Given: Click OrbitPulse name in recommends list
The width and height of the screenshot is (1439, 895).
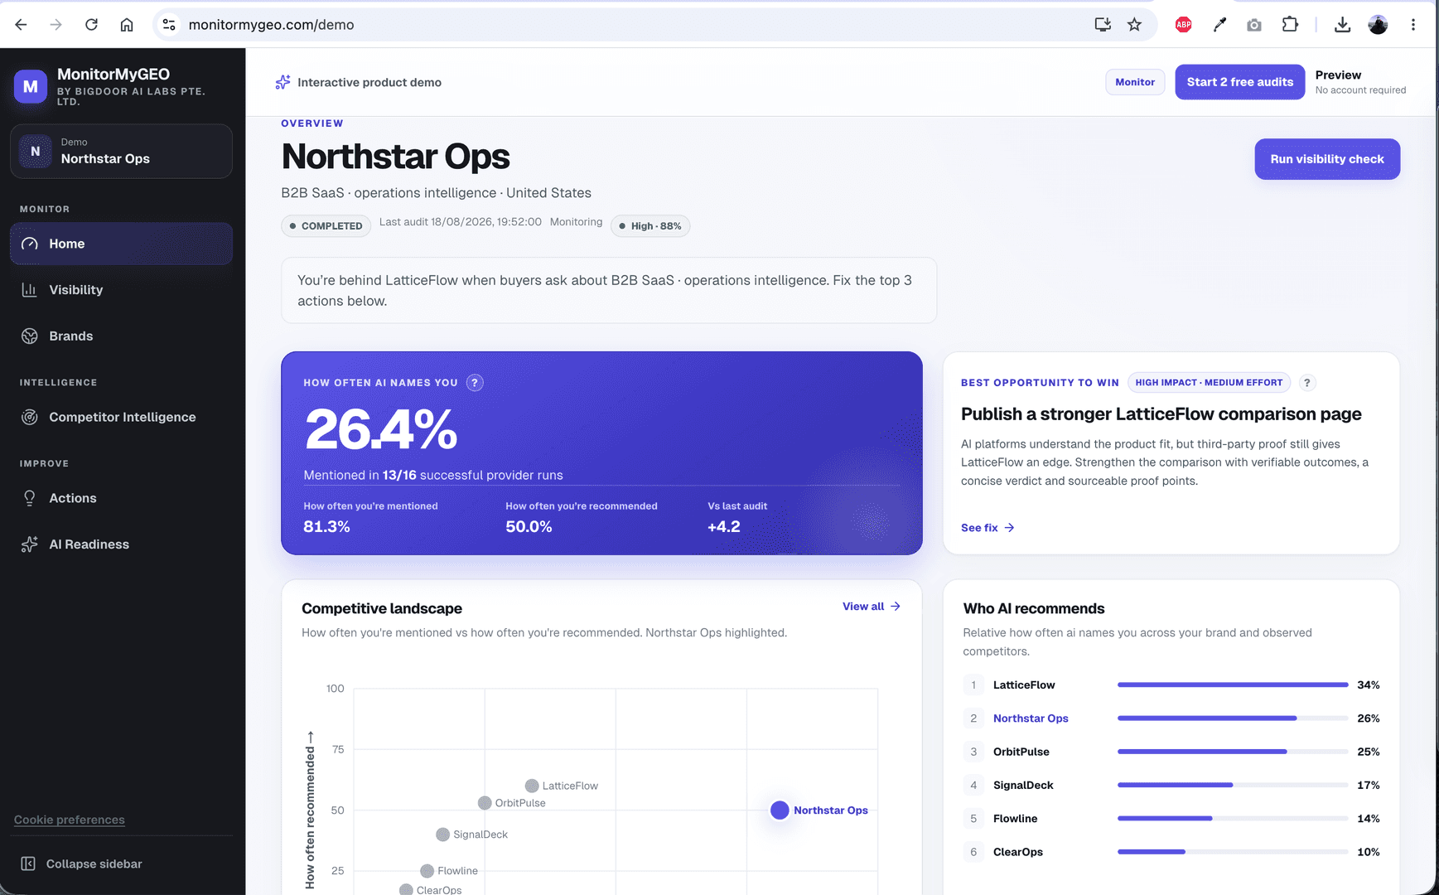Looking at the screenshot, I should pyautogui.click(x=1021, y=752).
